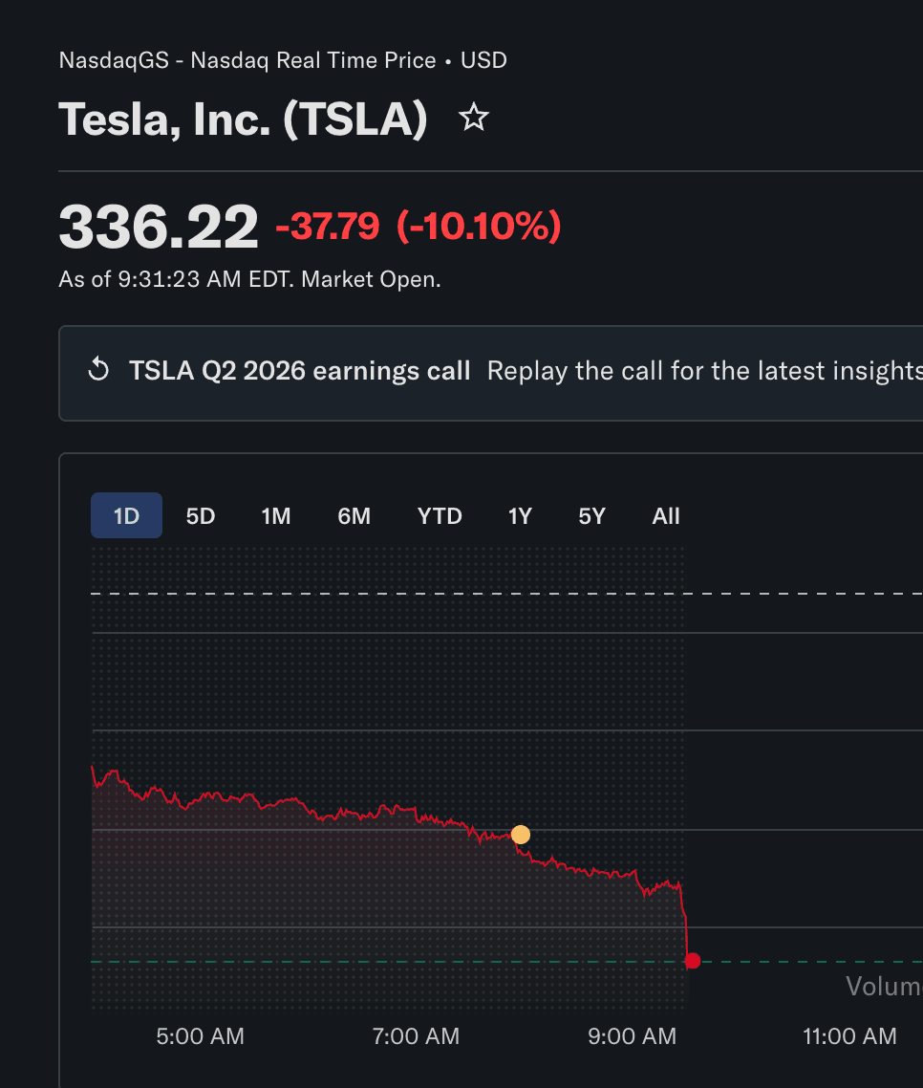
Task: Add TSLA to watchlist with star icon
Action: 474,118
